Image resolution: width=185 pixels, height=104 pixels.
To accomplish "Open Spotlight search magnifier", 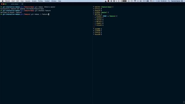I will pyautogui.click(x=169, y=1).
